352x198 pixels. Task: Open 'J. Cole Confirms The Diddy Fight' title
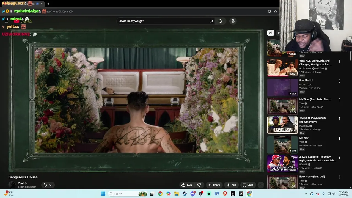(318, 159)
